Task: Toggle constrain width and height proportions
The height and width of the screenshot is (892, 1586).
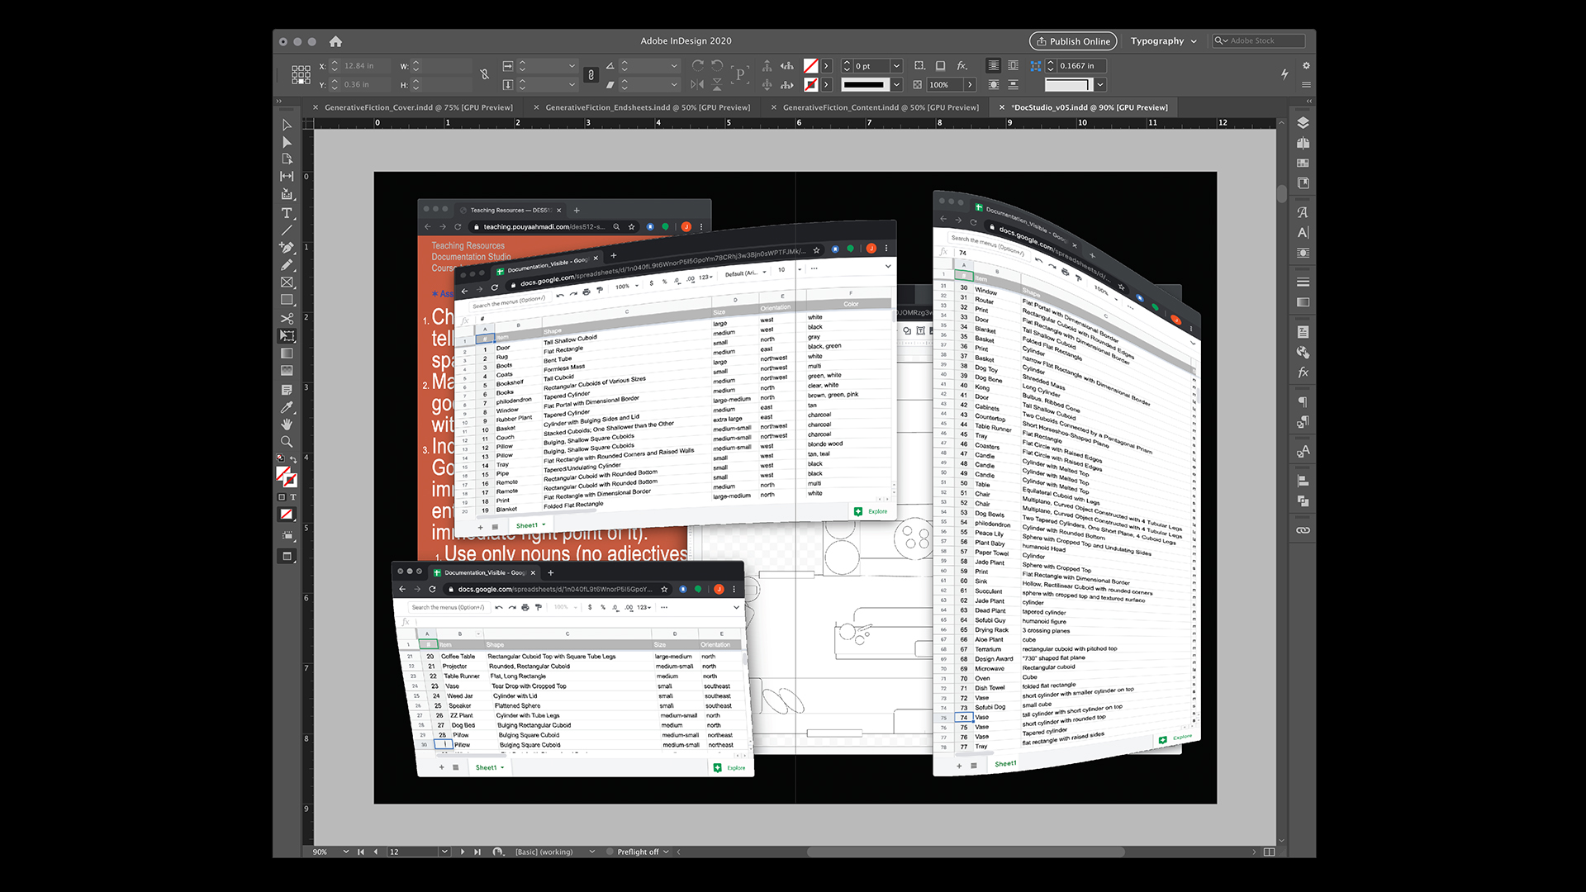Action: tap(485, 75)
